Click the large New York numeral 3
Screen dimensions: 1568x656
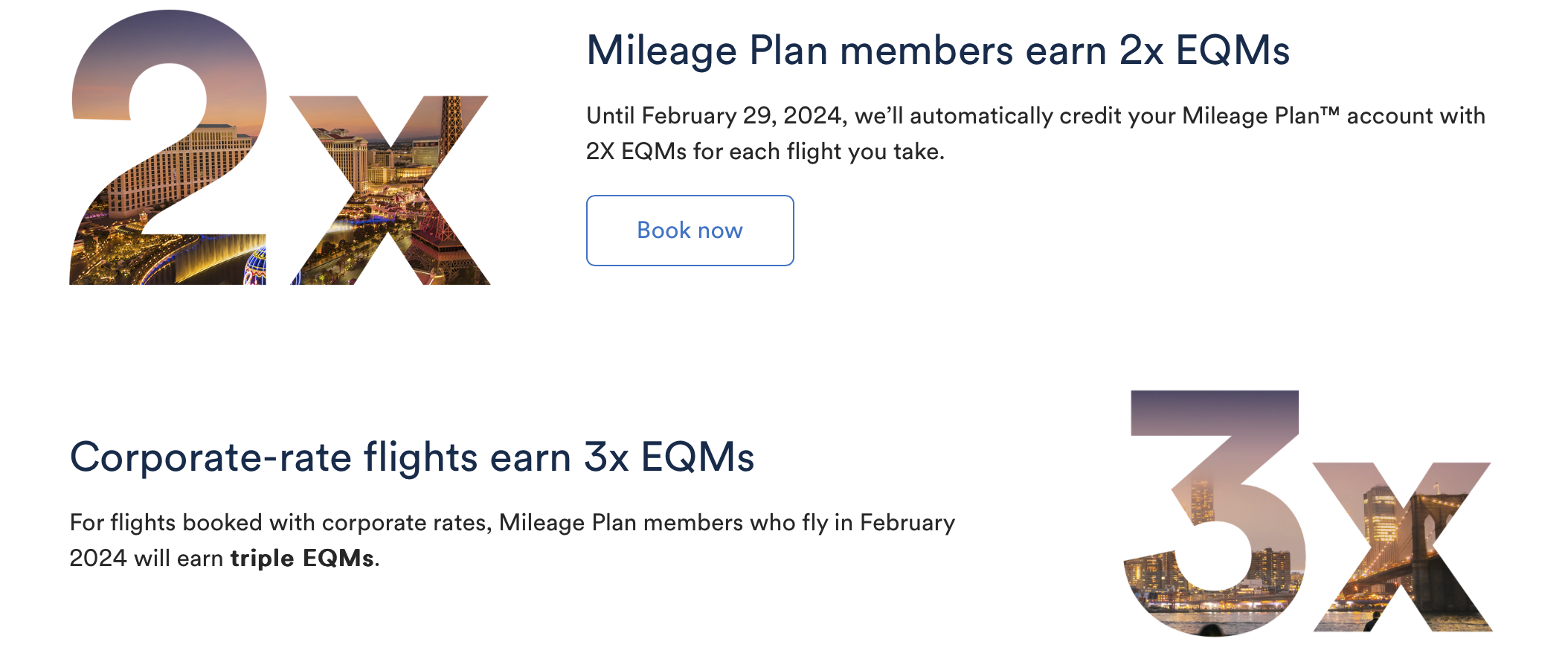pyautogui.click(x=1214, y=512)
